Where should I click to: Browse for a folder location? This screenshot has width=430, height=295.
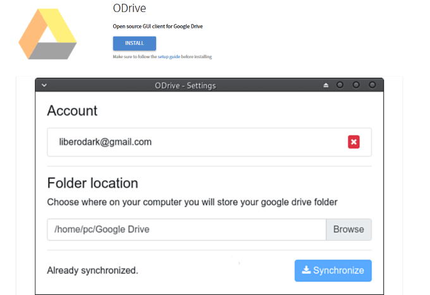pyautogui.click(x=348, y=229)
